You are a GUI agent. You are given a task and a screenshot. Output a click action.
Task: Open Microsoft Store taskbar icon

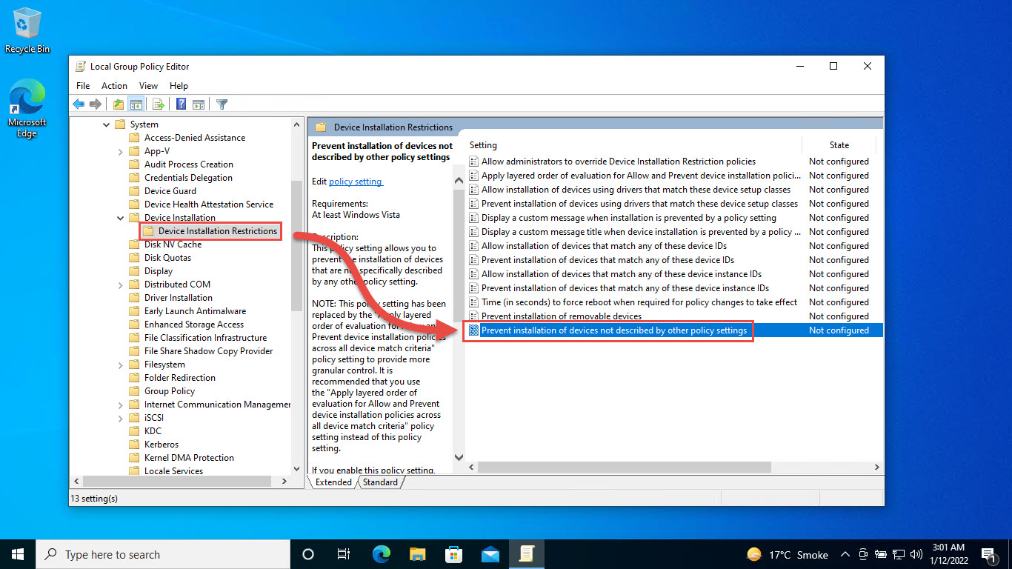click(x=454, y=554)
